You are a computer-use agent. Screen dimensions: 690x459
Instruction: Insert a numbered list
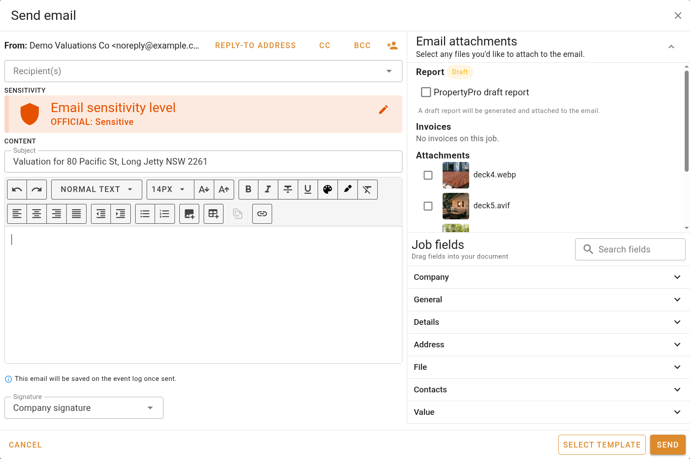[x=165, y=214]
